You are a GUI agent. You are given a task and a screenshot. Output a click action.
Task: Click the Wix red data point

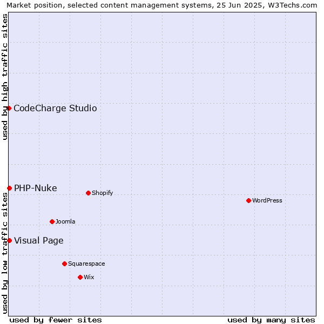tap(80, 277)
